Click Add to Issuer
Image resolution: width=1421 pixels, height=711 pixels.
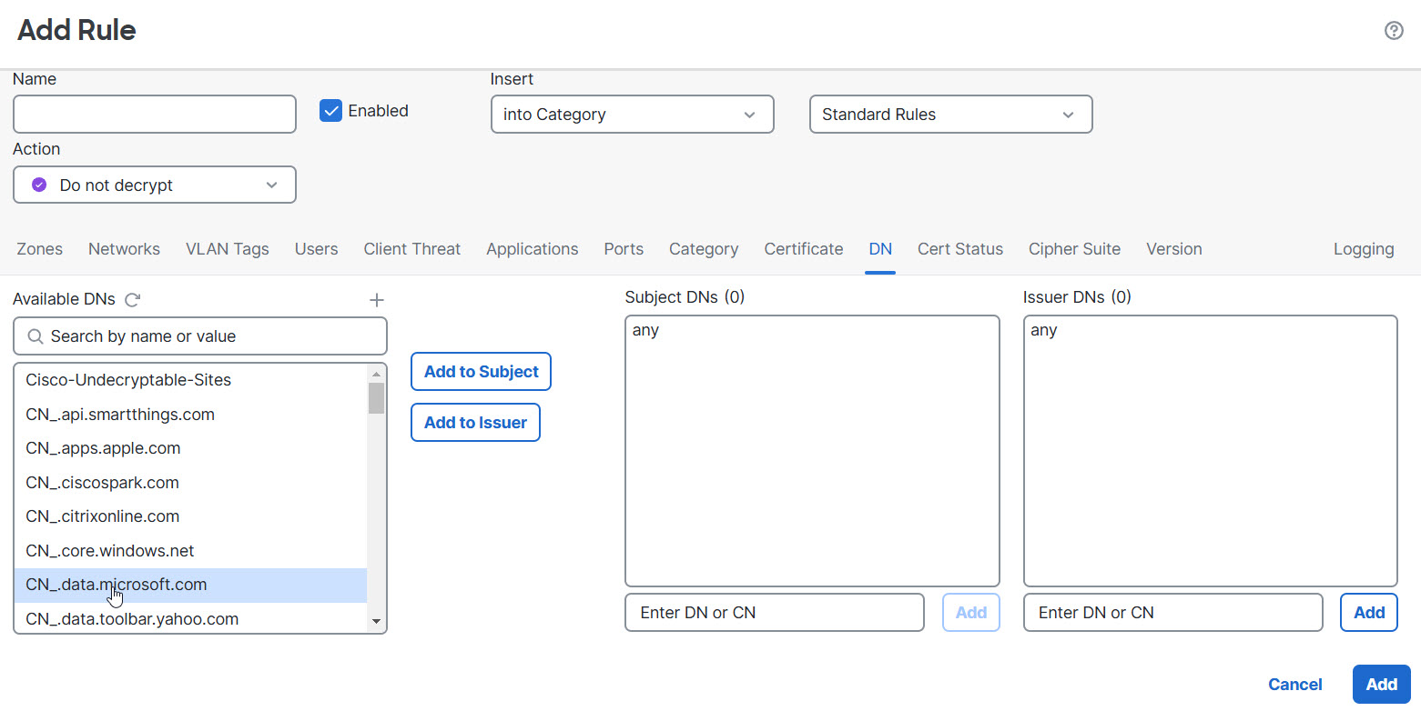(x=475, y=422)
